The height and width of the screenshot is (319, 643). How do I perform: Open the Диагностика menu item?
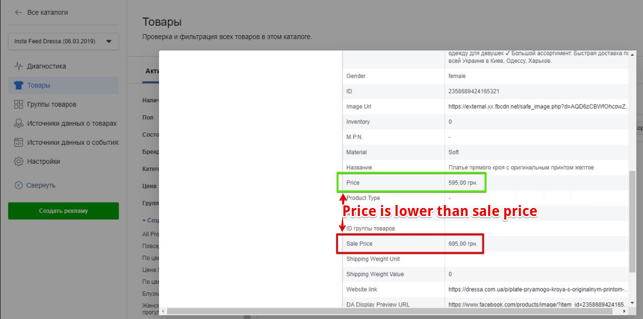(46, 66)
